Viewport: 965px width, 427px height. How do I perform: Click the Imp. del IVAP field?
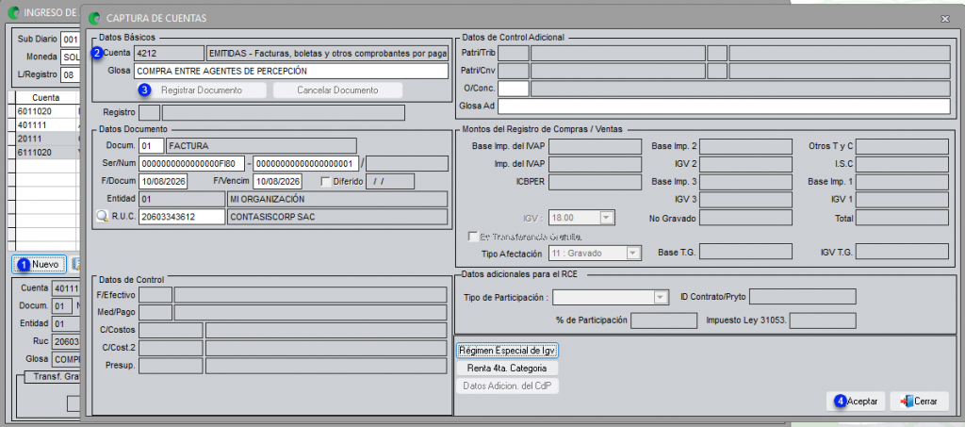tap(596, 164)
